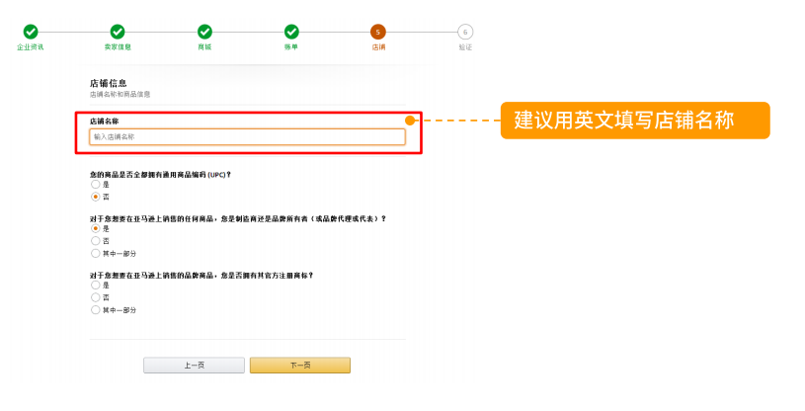Select the orange step 5 店铺 circle
The width and height of the screenshot is (805, 411).
378,32
